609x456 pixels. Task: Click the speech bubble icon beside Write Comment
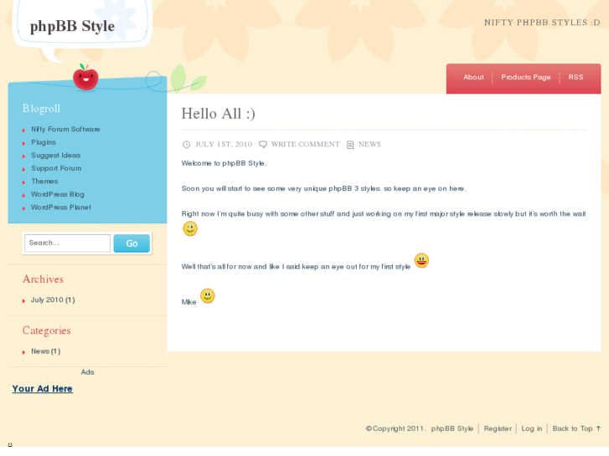pos(263,145)
